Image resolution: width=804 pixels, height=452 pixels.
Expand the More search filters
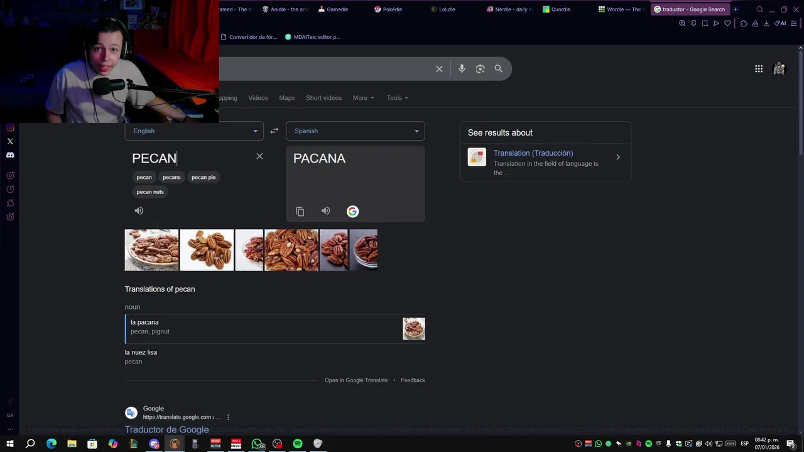click(363, 98)
